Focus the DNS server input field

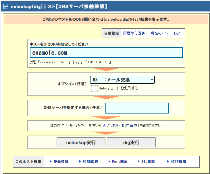137,108
